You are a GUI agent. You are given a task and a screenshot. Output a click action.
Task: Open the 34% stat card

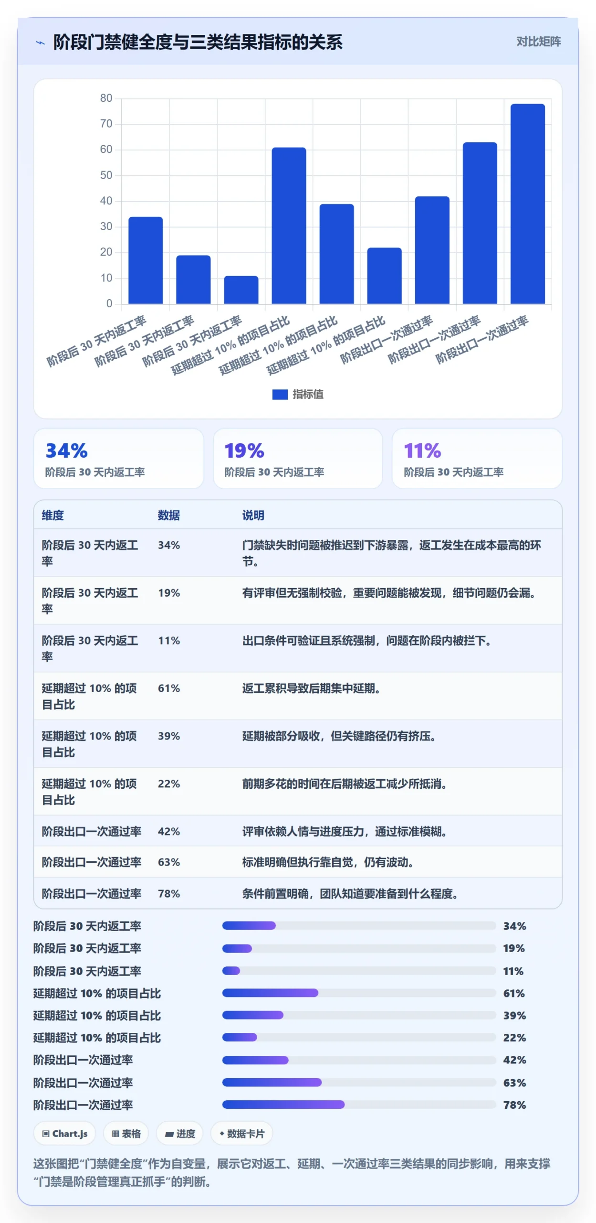pos(118,458)
